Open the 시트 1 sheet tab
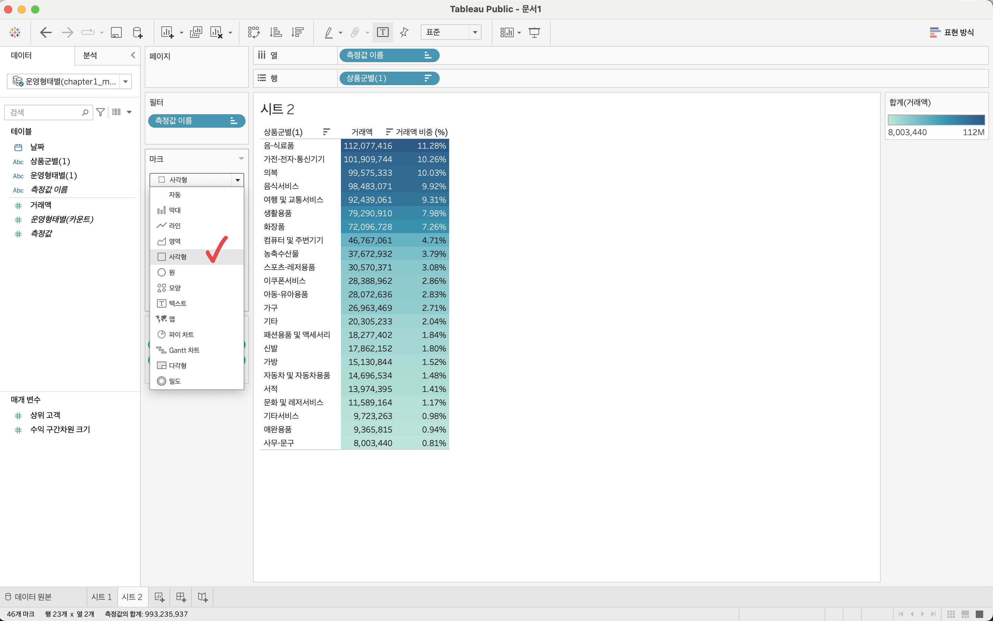Image resolution: width=993 pixels, height=621 pixels. pos(101,597)
